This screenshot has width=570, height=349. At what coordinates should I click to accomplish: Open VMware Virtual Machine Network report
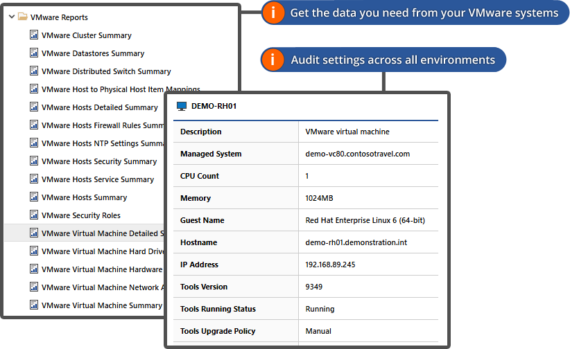(103, 287)
